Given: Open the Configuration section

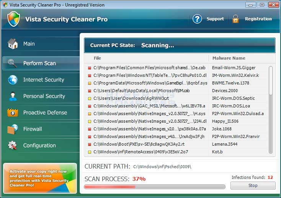Looking at the screenshot, I should 41,145.
